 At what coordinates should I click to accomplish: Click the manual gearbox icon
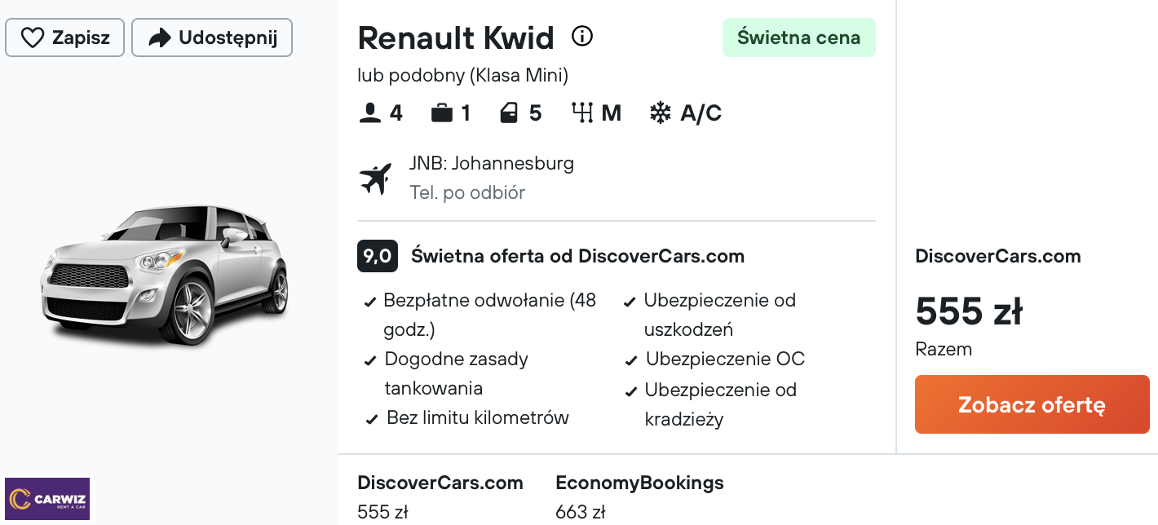pos(582,112)
